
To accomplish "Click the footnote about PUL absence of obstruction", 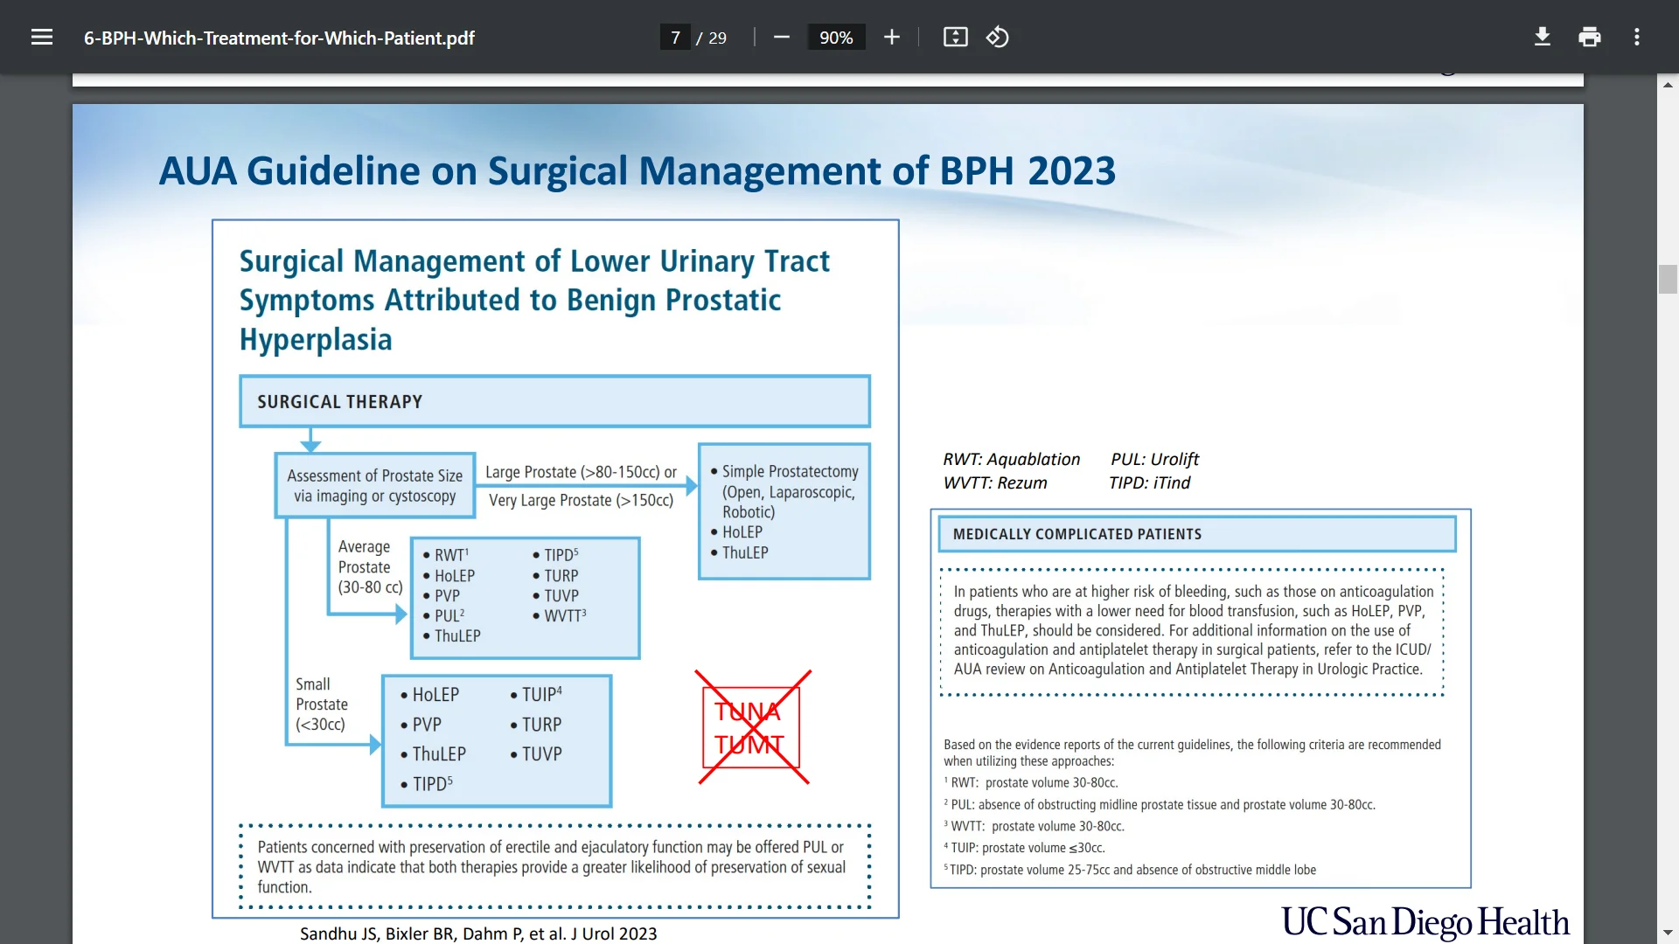I will (1160, 804).
